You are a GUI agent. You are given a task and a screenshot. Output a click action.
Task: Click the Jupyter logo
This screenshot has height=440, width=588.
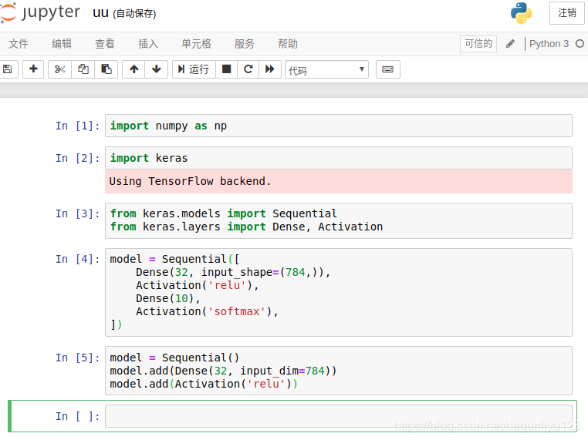coord(40,12)
